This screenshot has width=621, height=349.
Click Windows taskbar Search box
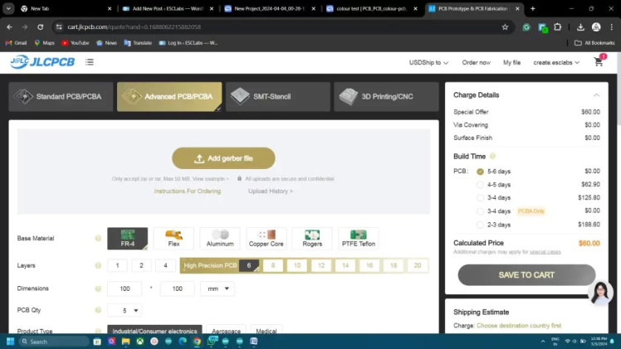(x=54, y=342)
